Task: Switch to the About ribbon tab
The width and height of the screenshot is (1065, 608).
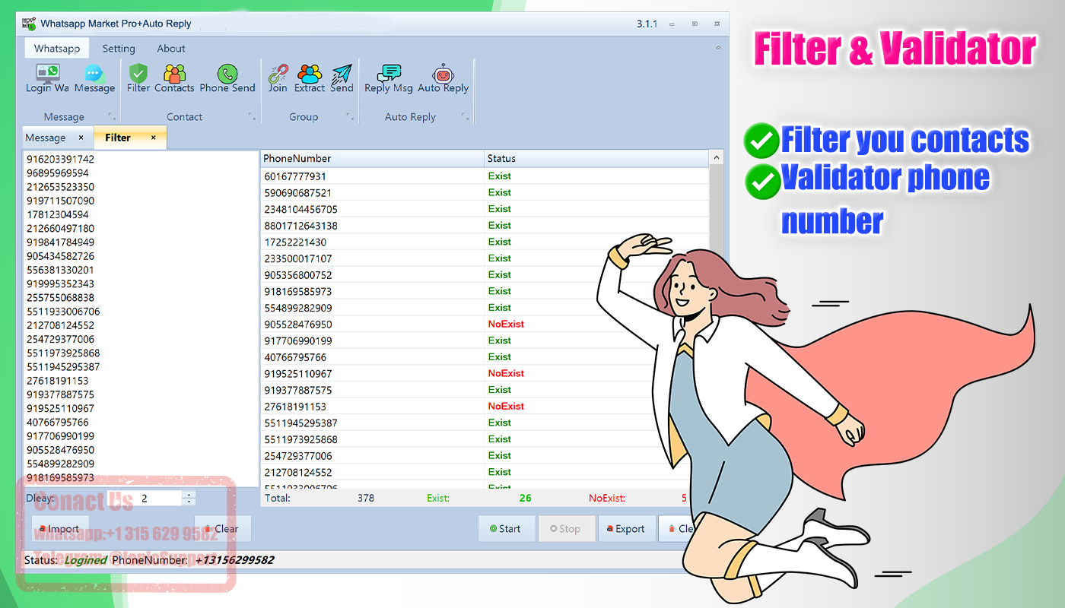Action: click(171, 49)
